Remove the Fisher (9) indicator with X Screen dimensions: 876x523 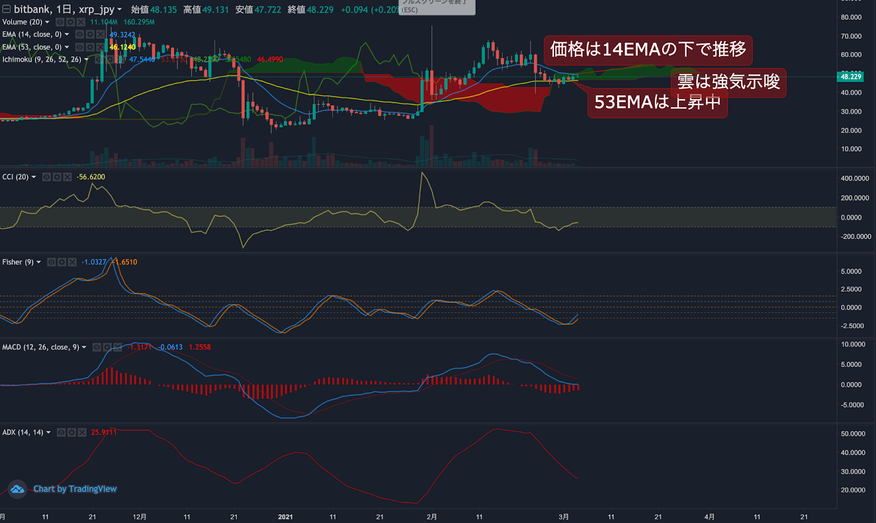pyautogui.click(x=72, y=262)
